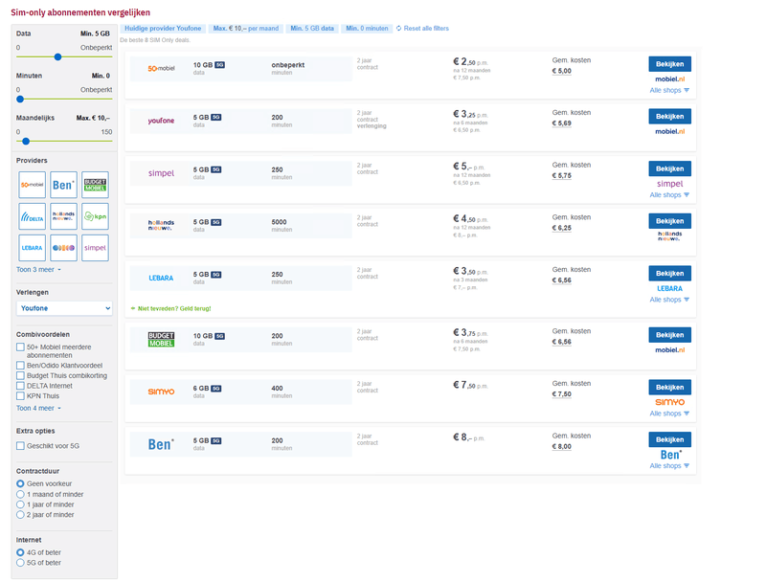Viewport: 766px width, 582px height.
Task: Click the hollandsnieuwe logo in deal row
Action: [161, 225]
